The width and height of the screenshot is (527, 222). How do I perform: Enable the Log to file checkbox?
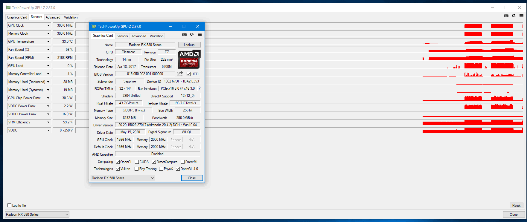10,206
